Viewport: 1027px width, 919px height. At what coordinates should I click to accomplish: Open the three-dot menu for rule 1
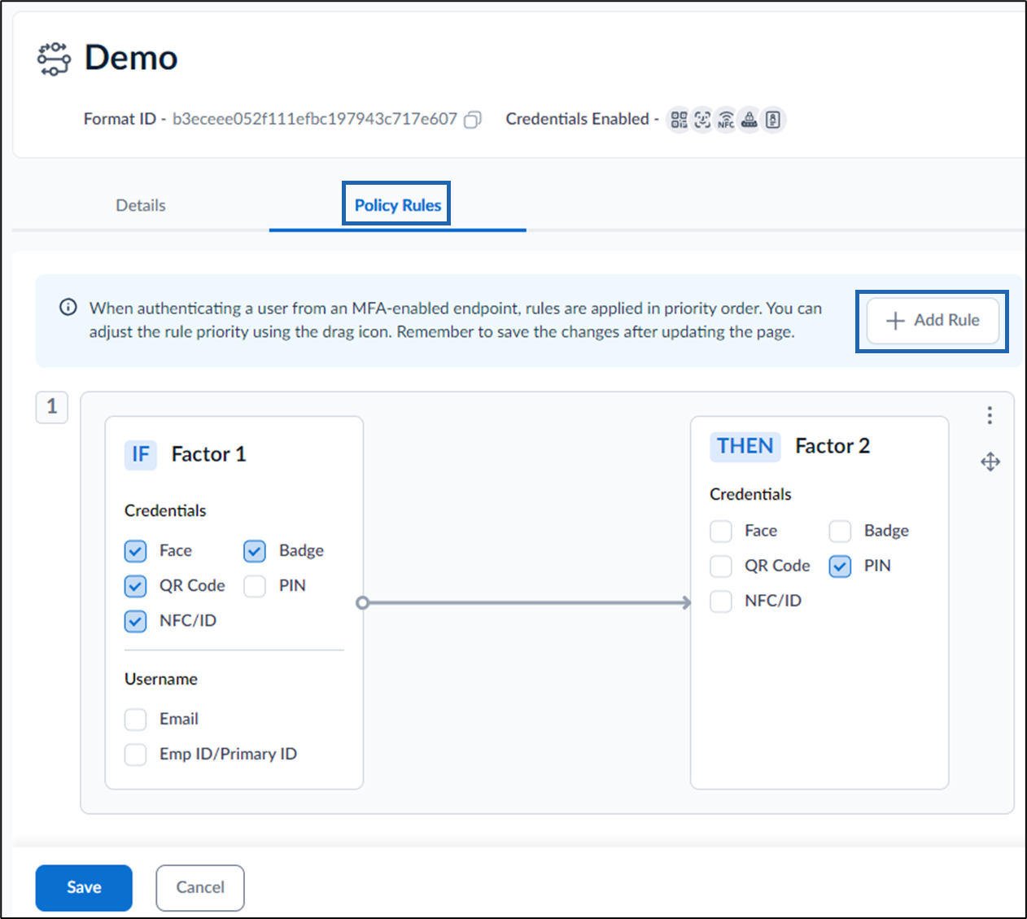[990, 415]
